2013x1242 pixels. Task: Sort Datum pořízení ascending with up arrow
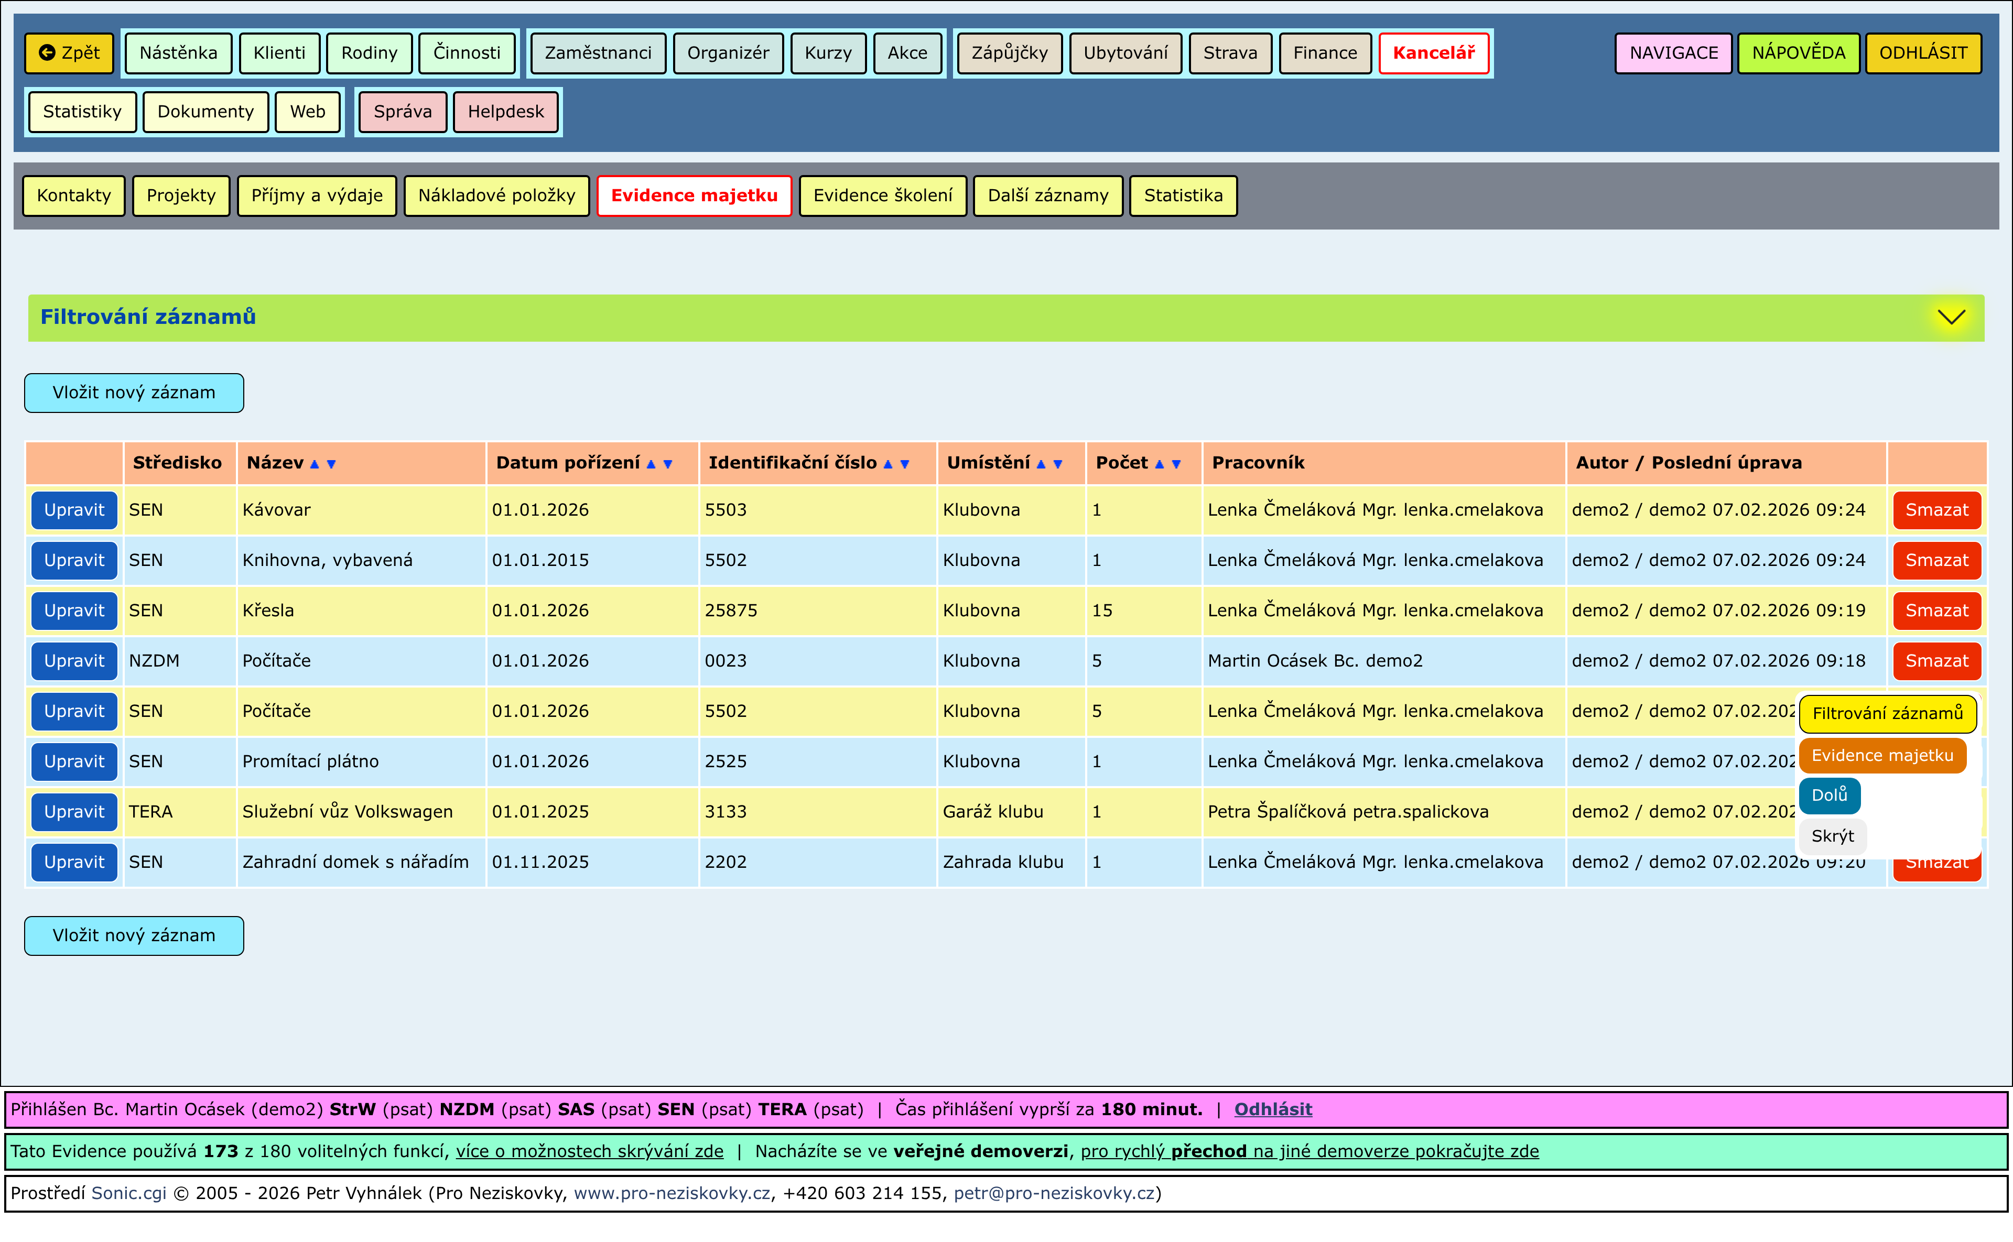point(651,464)
